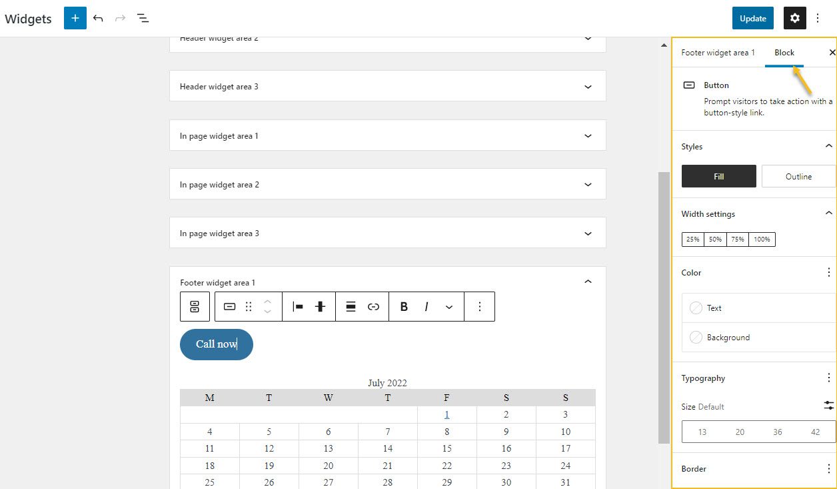Switch to the Block tab in sidebar
The image size is (837, 489).
784,52
